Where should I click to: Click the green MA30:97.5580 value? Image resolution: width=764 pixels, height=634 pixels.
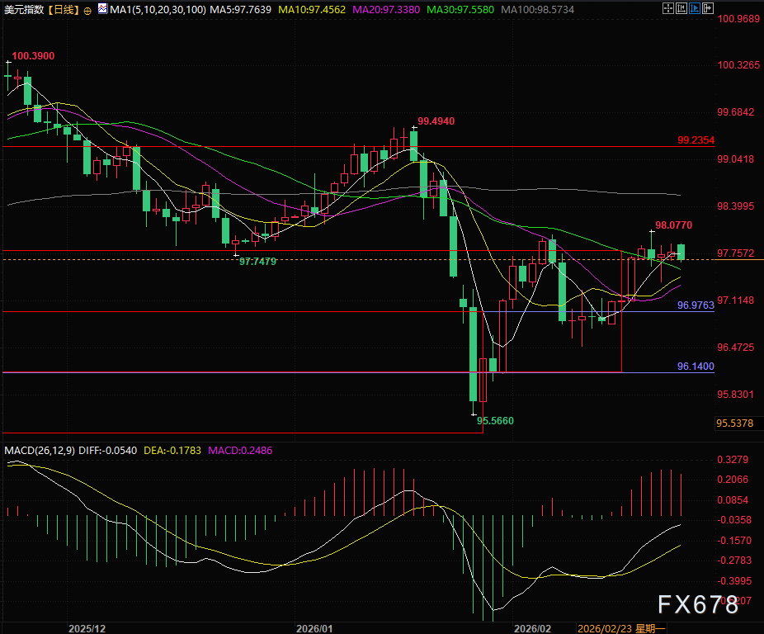460,9
